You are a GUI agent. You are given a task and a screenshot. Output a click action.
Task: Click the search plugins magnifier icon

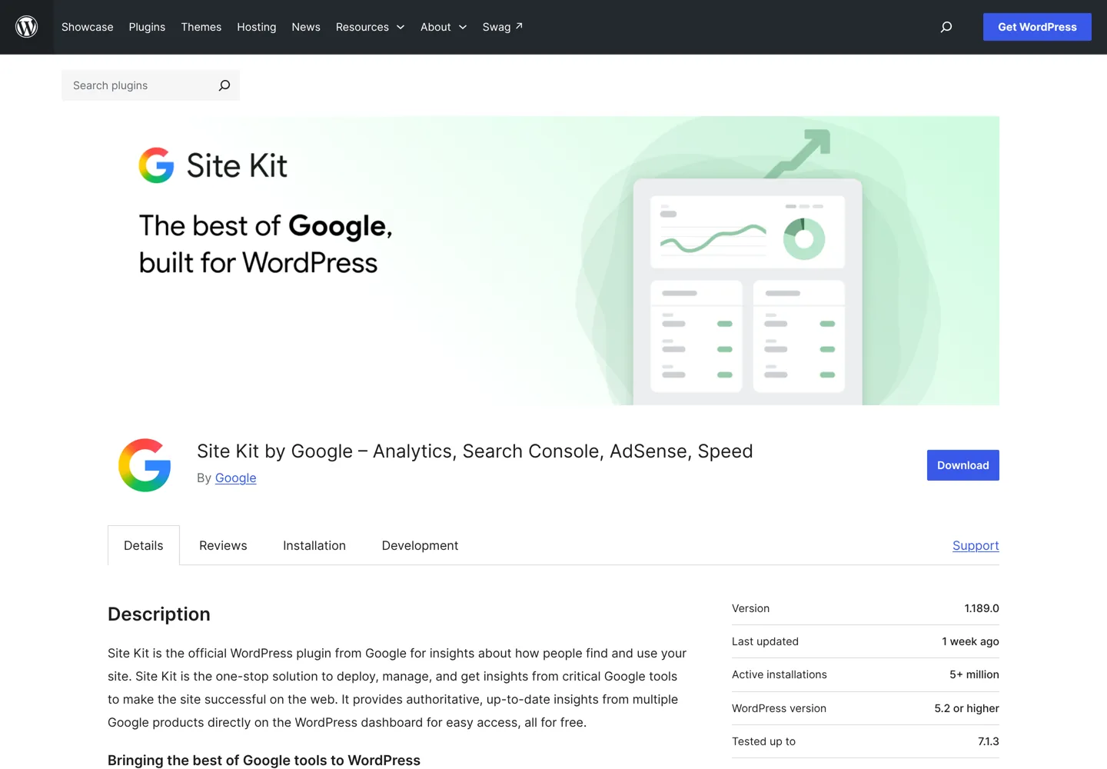224,85
